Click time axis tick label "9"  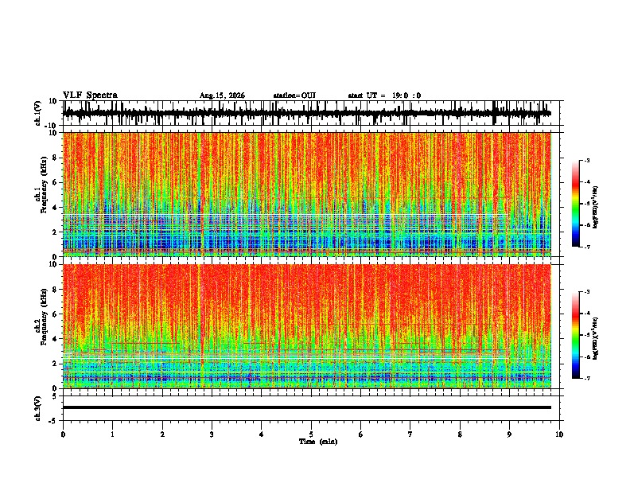click(509, 434)
